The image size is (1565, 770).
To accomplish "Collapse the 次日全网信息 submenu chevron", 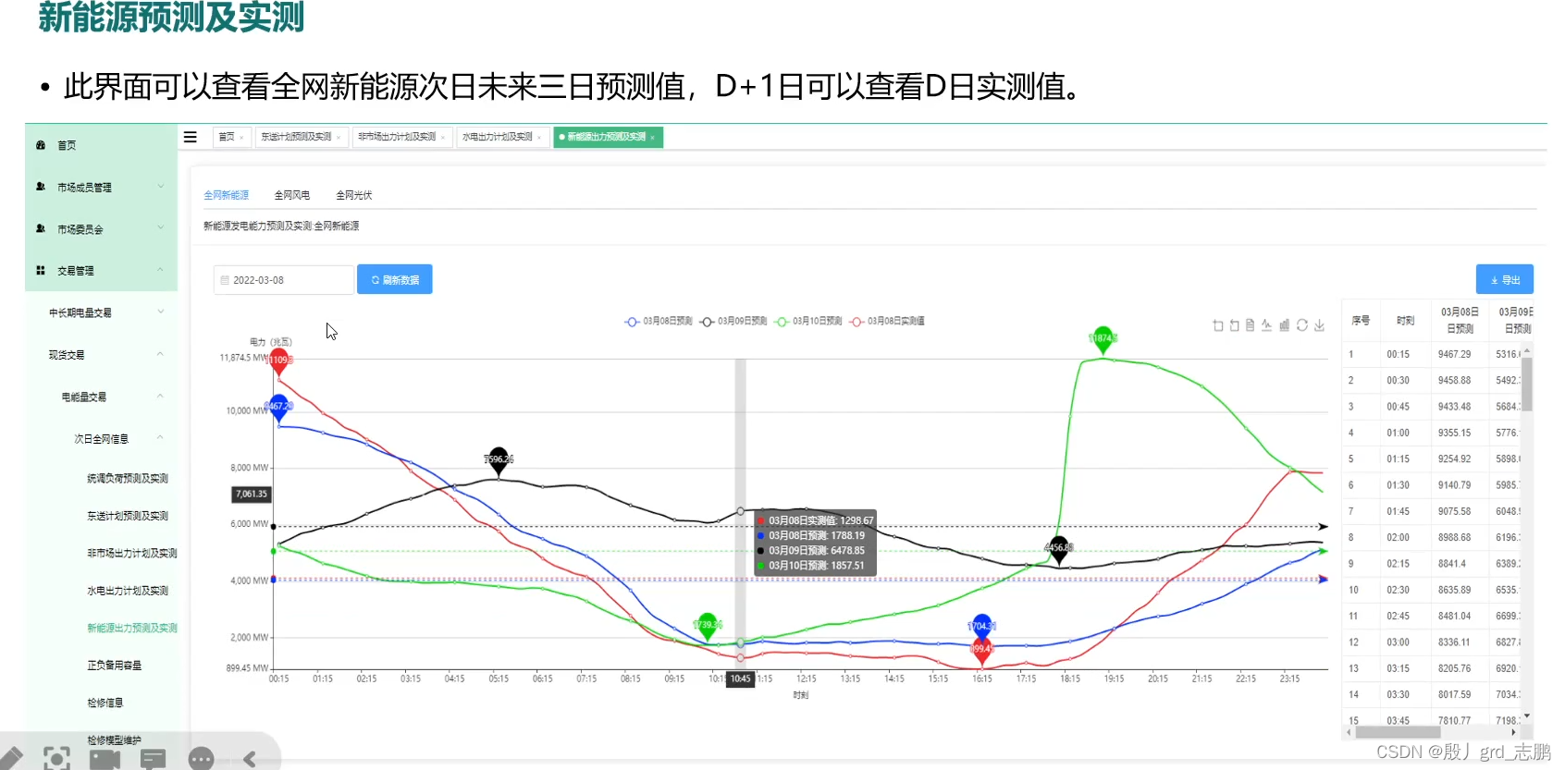I will [161, 438].
